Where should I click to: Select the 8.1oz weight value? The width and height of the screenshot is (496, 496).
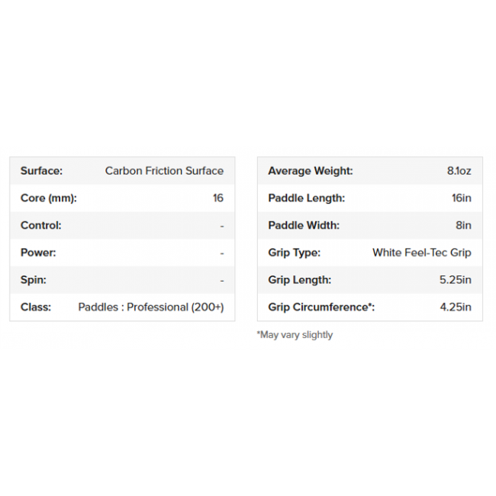click(x=459, y=171)
